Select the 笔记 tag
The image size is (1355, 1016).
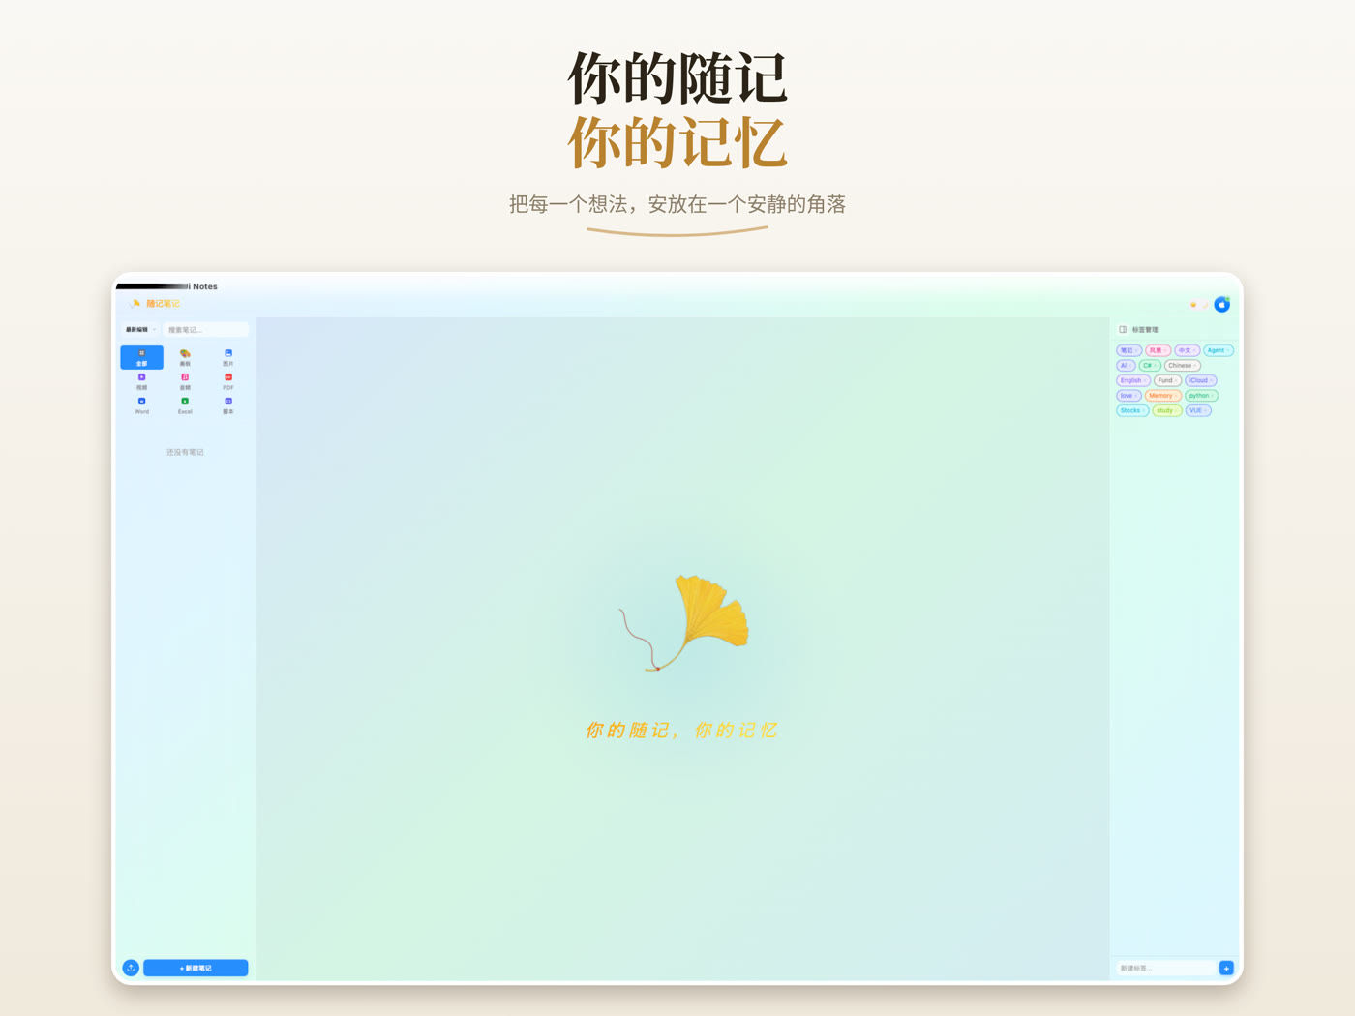tap(1129, 350)
